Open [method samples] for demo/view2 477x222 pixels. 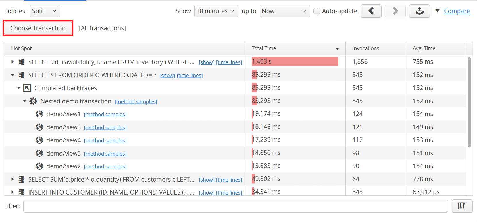coord(105,166)
